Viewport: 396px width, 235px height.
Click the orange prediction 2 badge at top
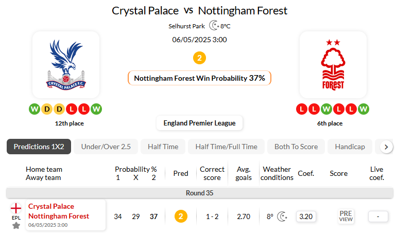coord(199,58)
